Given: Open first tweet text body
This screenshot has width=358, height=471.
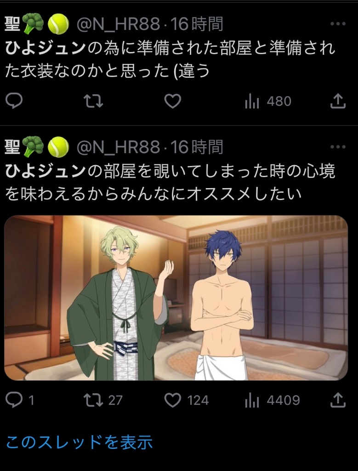Looking at the screenshot, I should pos(170,59).
